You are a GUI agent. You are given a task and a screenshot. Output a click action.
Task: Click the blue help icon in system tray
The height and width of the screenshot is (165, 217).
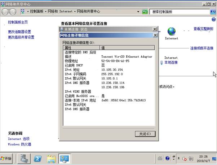[x=168, y=159]
